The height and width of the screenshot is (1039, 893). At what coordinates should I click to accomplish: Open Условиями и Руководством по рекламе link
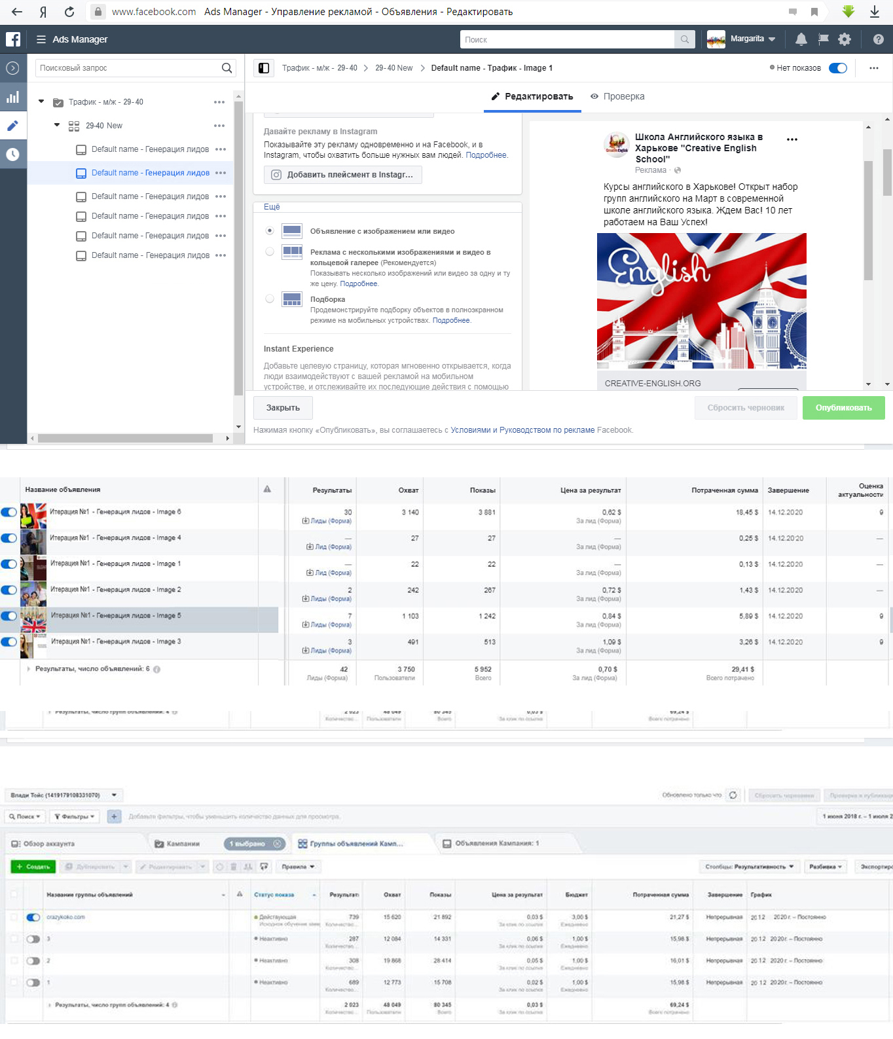click(522, 430)
